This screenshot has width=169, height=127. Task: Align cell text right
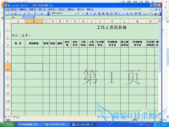click(107, 14)
